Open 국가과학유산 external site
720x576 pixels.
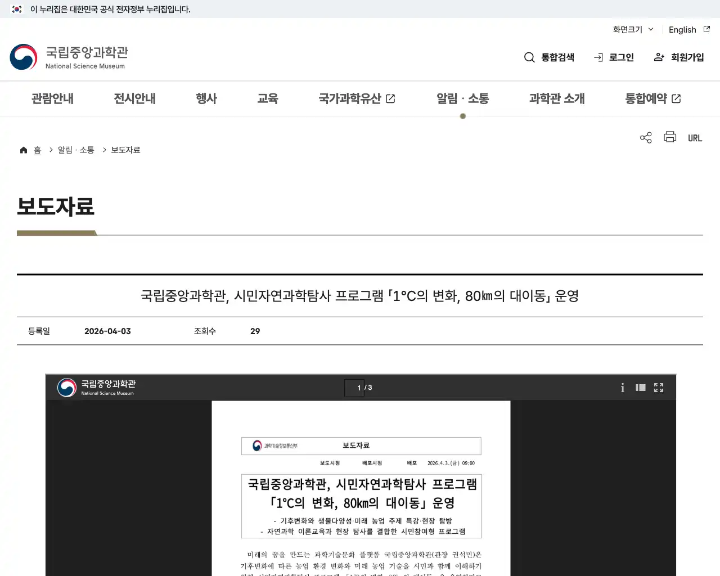pos(357,98)
